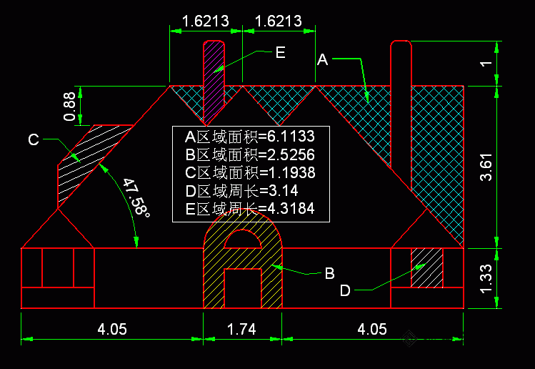Image resolution: width=535 pixels, height=369 pixels.
Task: Pick the magenta hatched chimney region E
Action: tap(214, 83)
